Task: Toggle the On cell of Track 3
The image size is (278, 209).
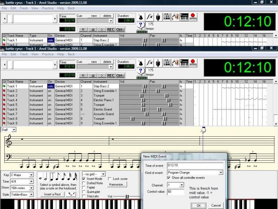Action: 50,95
